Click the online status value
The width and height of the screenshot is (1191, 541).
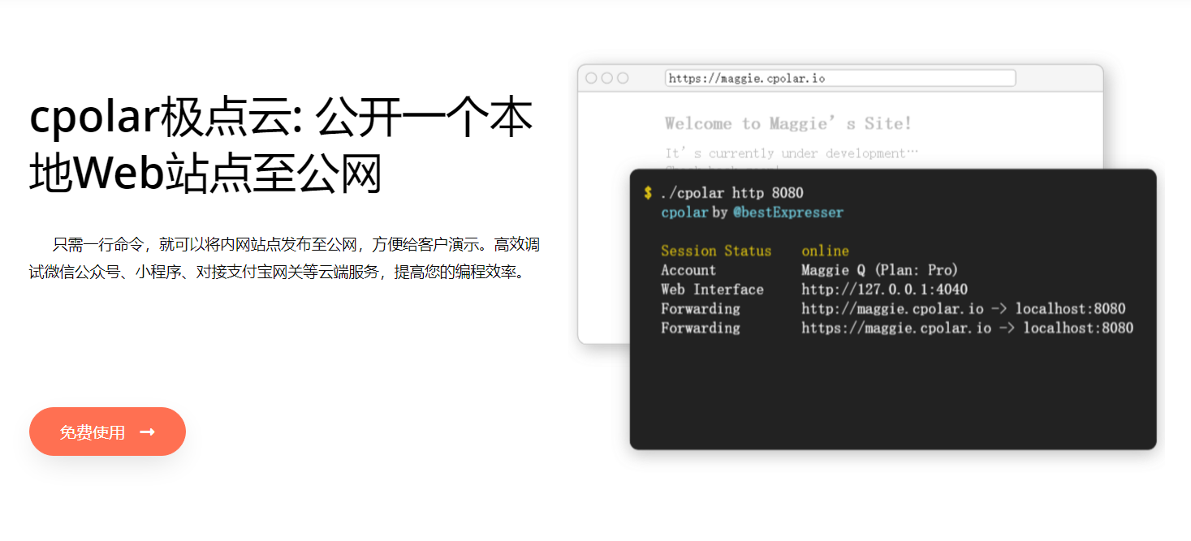pos(825,251)
